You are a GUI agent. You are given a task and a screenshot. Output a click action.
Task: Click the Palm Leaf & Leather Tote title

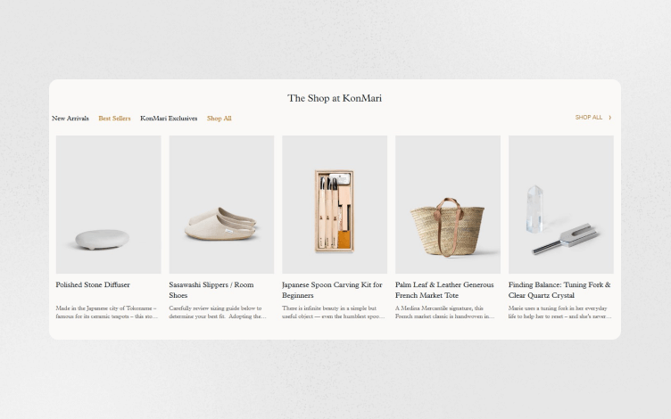pyautogui.click(x=444, y=290)
